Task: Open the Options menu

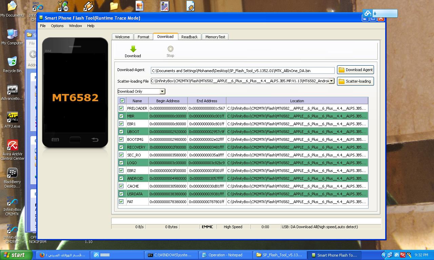Action: 57,26
